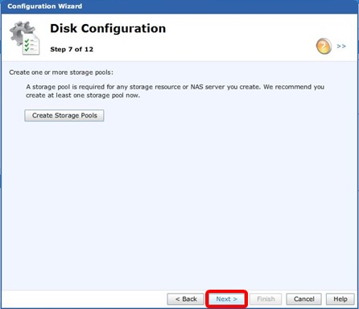The image size is (359, 309).
Task: Click the Disk Configuration heading
Action: [x=108, y=28]
